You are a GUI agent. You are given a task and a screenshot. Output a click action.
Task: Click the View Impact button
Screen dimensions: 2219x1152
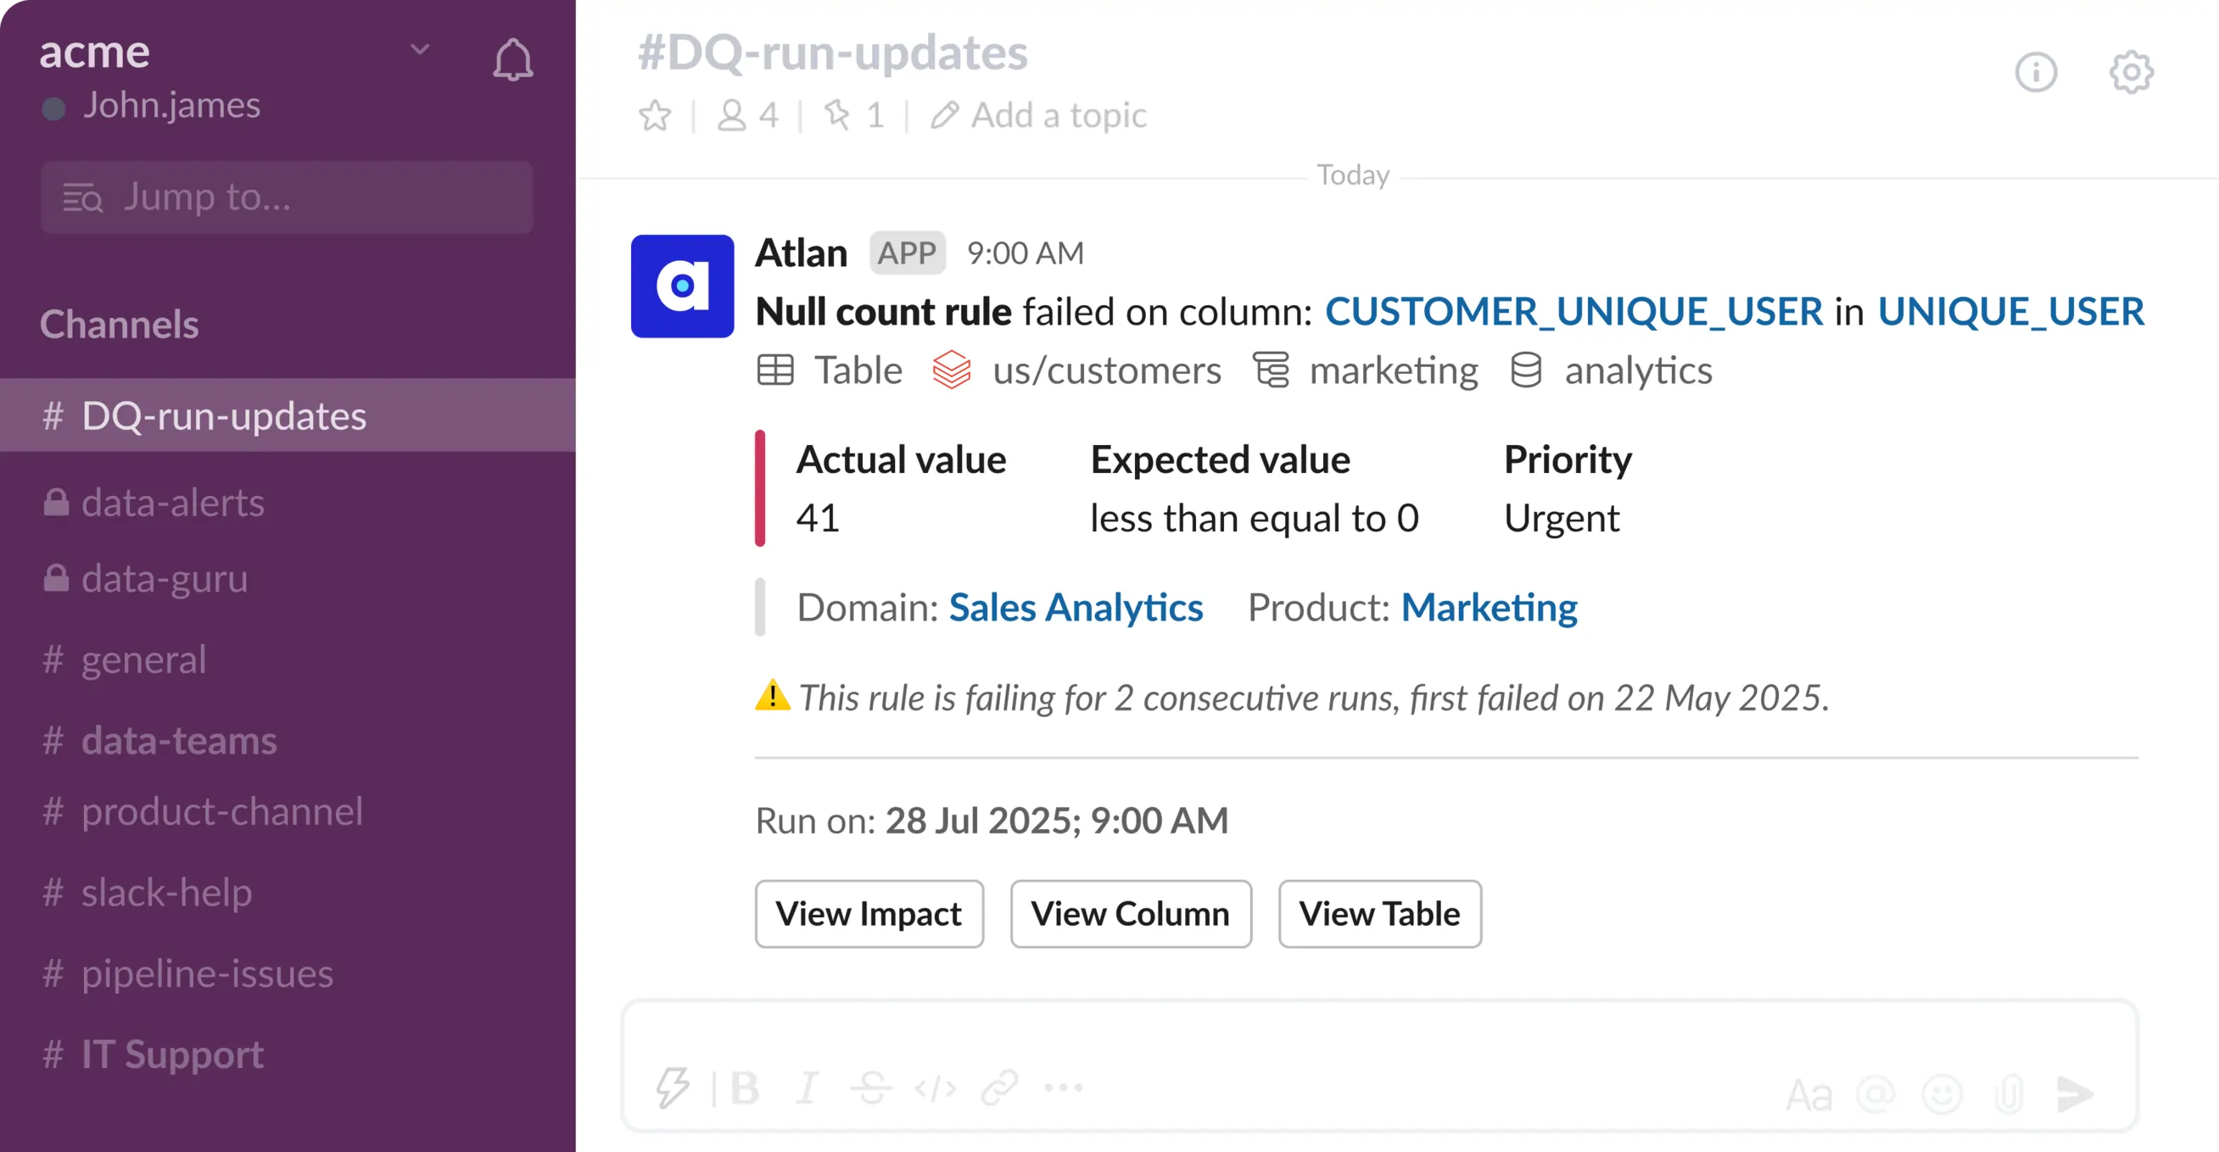(x=869, y=914)
